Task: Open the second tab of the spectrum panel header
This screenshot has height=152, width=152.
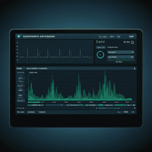Action: 37,69
